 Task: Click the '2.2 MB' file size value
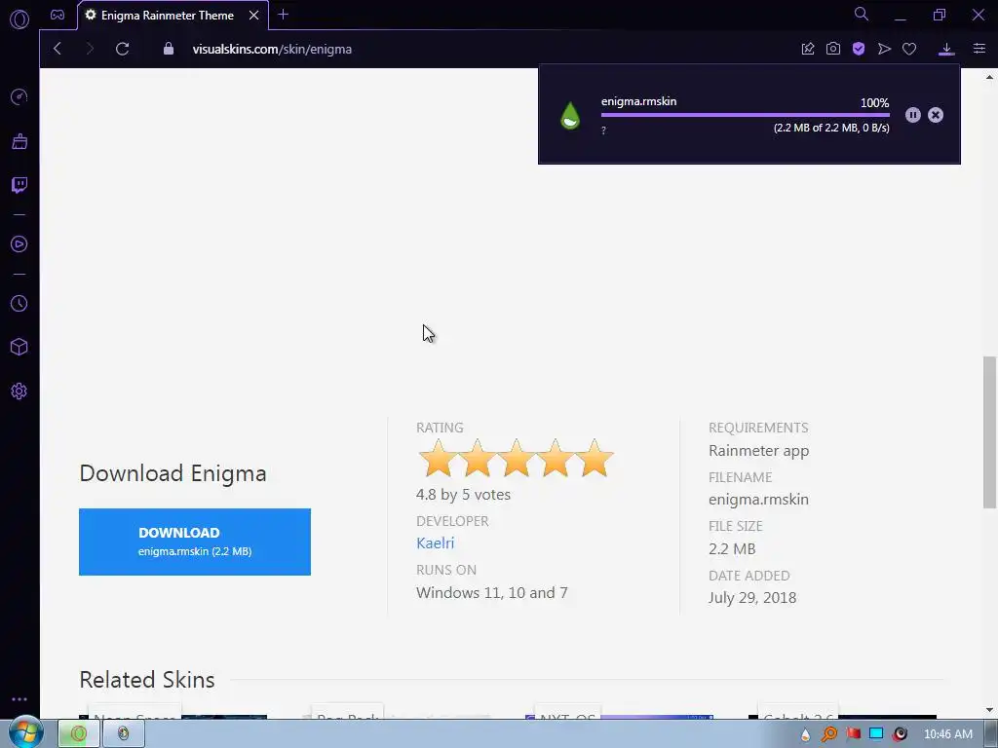pos(732,549)
